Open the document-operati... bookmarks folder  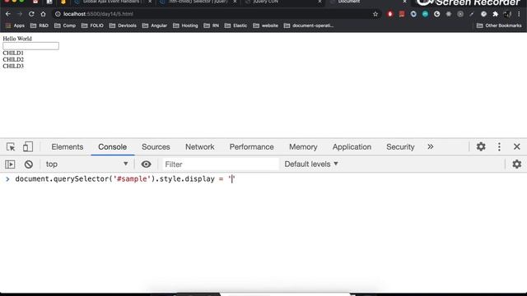click(309, 25)
